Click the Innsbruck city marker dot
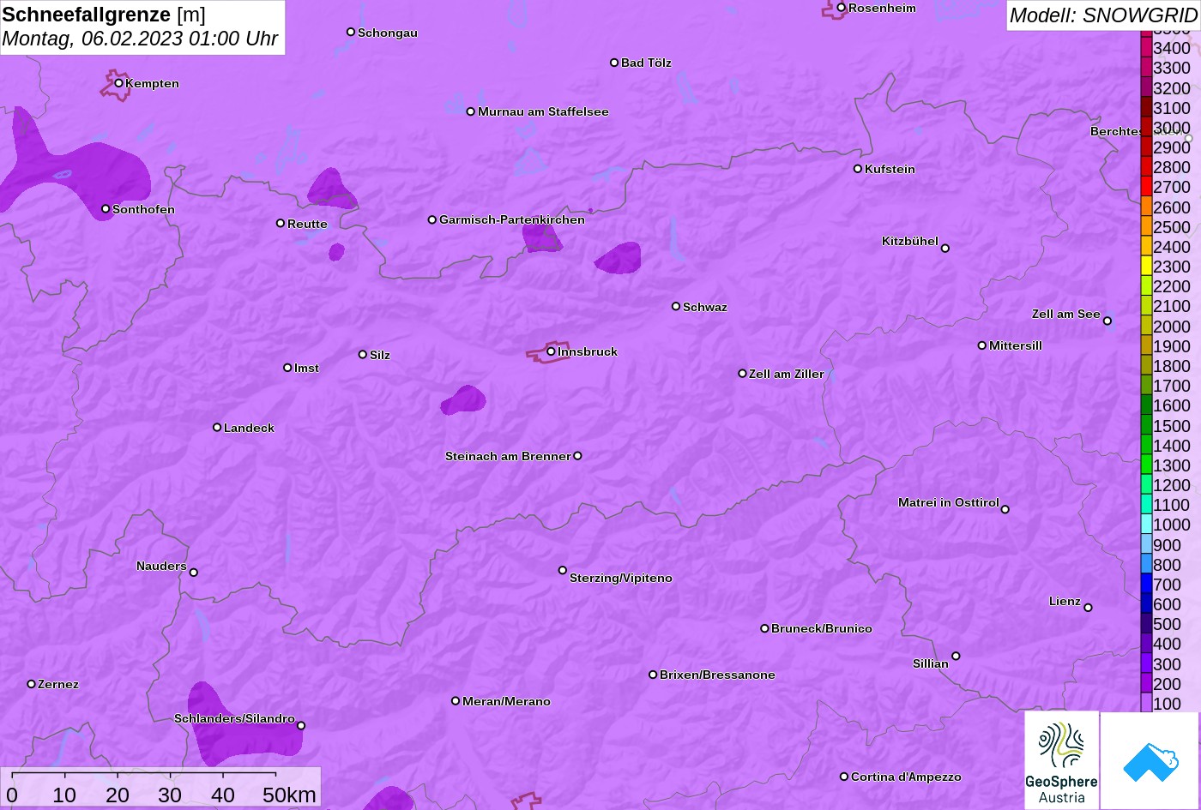 click(551, 351)
